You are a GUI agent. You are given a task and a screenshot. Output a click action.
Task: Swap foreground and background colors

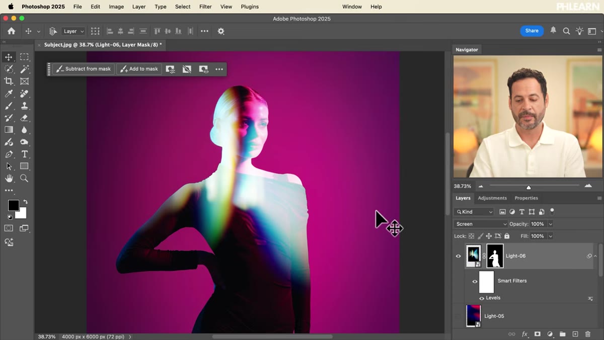click(25, 202)
